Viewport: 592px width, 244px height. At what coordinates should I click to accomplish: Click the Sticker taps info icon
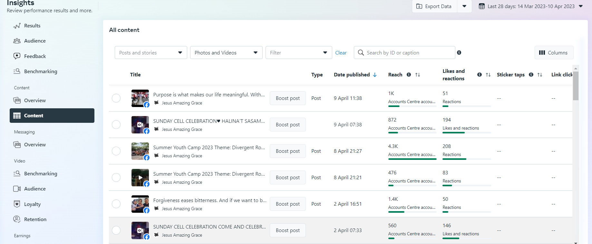coord(531,74)
